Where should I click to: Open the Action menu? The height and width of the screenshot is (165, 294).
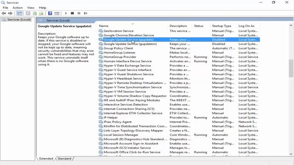[x=17, y=8]
